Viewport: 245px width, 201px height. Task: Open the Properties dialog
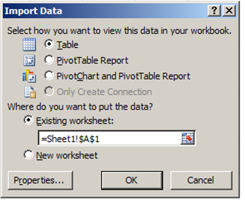40,180
